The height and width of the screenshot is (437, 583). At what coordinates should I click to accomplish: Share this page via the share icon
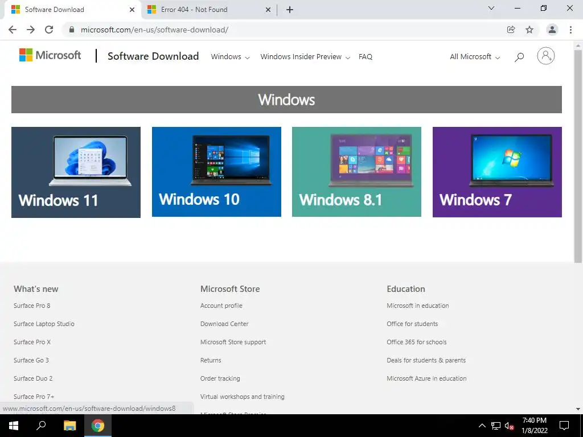(511, 30)
